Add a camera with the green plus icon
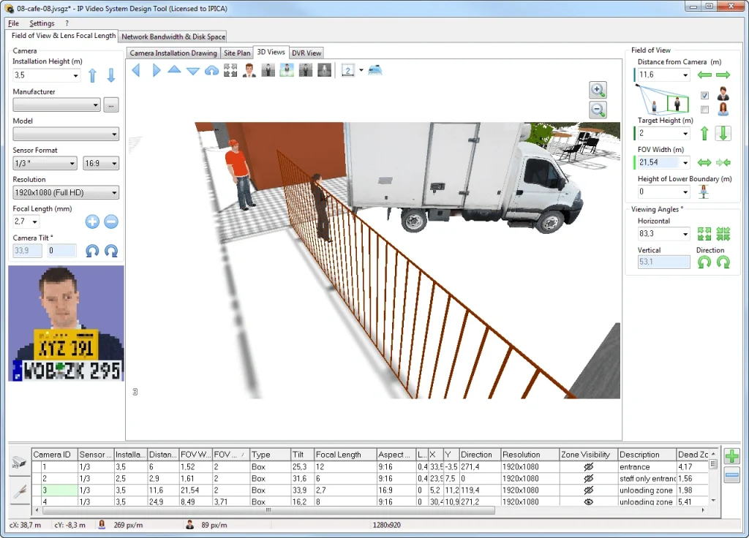 coord(731,456)
